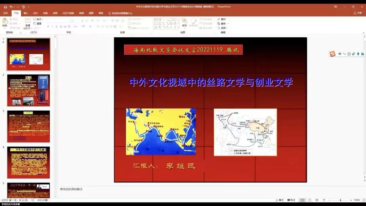
Task: Open the Insert (插入) ribbon tab
Action: pyautogui.click(x=26, y=13)
